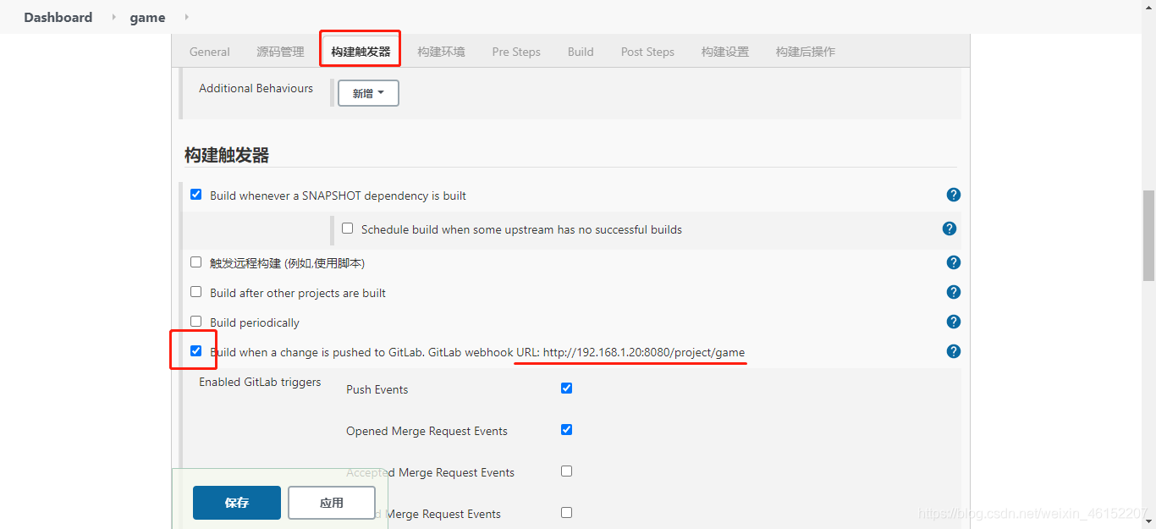This screenshot has height=529, width=1156.
Task: Open help for Build after other projects option
Action: (954, 292)
